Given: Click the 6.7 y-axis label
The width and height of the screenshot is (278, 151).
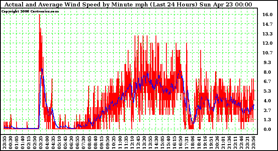Looking at the screenshot, I should coord(268,81).
